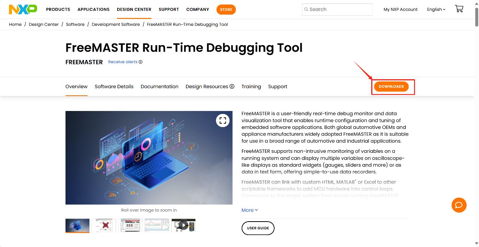Switch to the Software Details tab
Screen dimensions: 479x247
coord(114,86)
